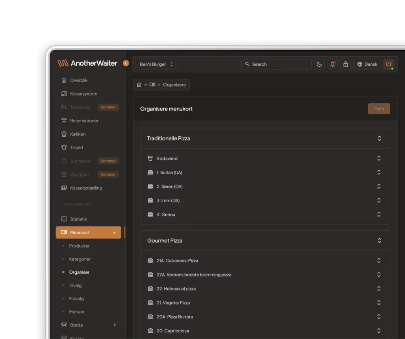405x339 pixels.
Task: Open notifications via the bell icon
Action: pyautogui.click(x=332, y=64)
